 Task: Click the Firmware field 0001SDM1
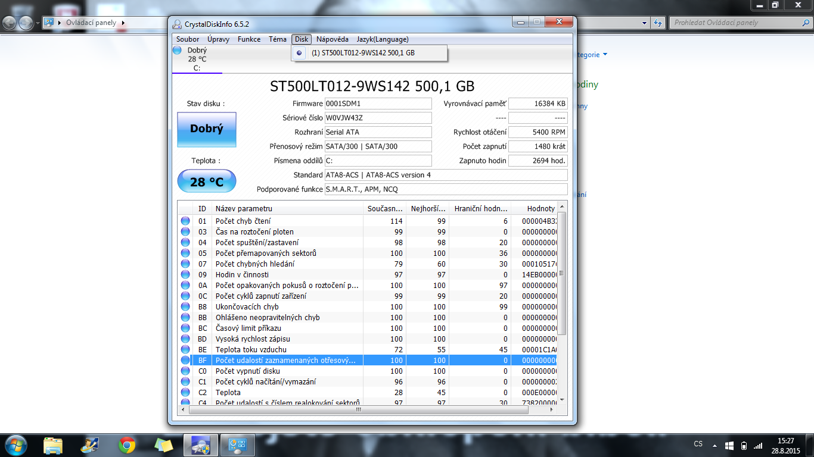click(378, 104)
